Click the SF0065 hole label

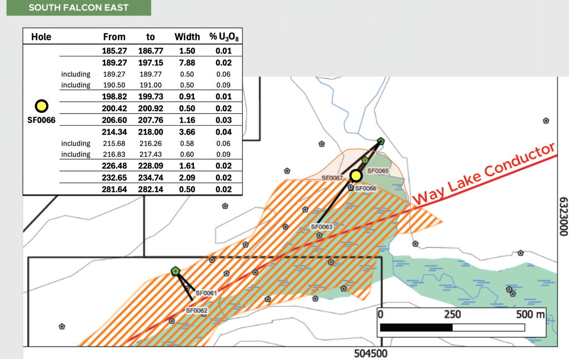(x=378, y=171)
